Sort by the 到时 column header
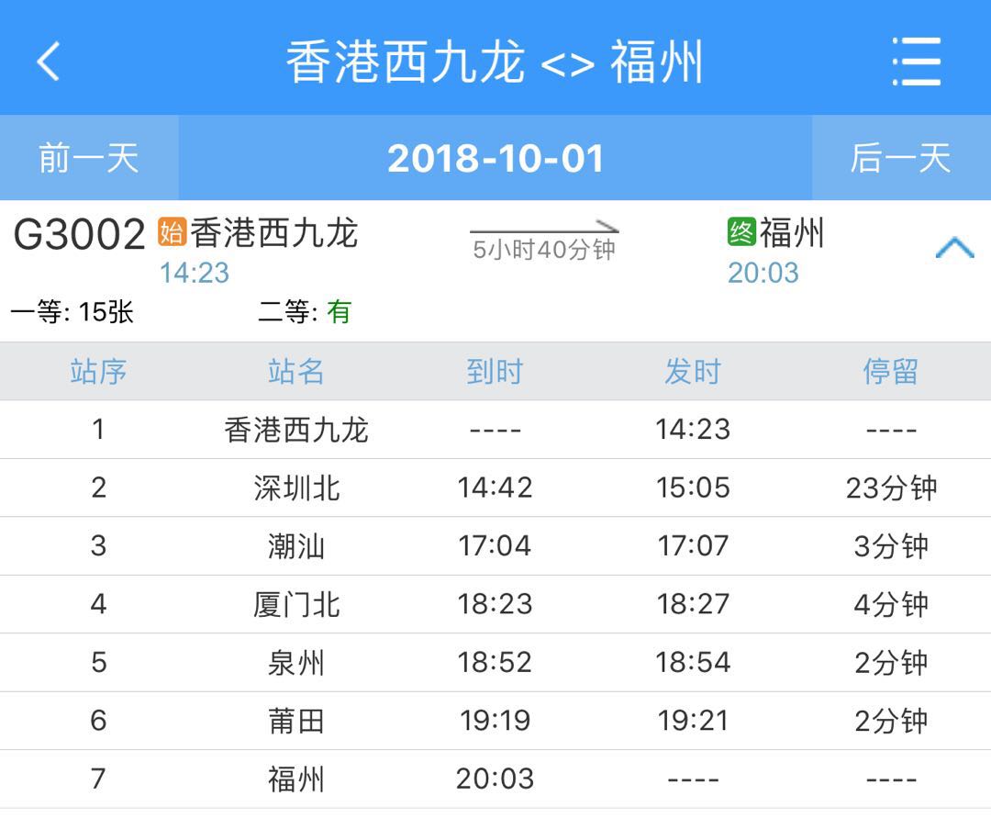 (x=495, y=371)
